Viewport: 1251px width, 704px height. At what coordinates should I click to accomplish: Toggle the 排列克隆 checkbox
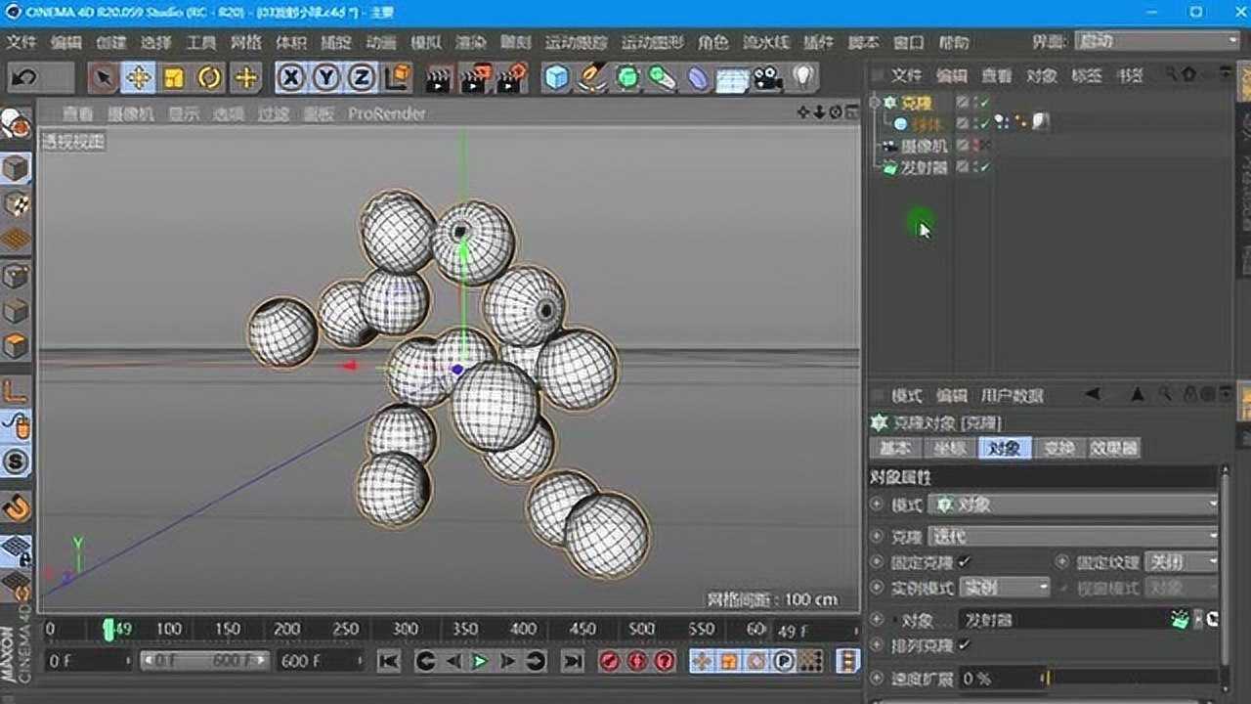coord(965,645)
